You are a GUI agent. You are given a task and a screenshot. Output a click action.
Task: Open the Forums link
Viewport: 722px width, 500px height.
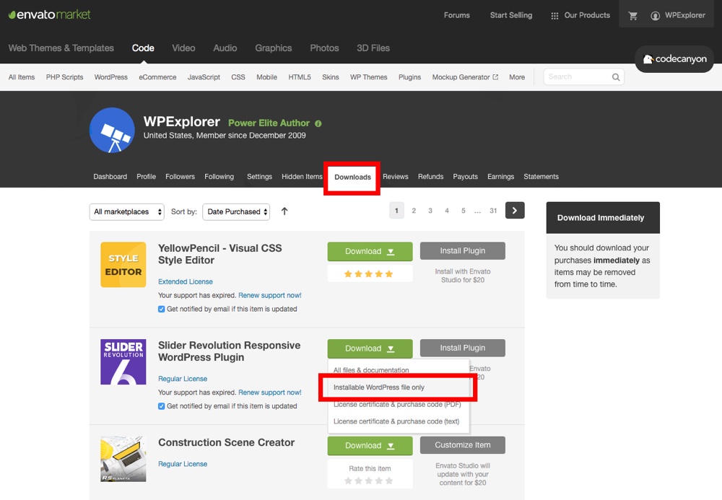(457, 15)
